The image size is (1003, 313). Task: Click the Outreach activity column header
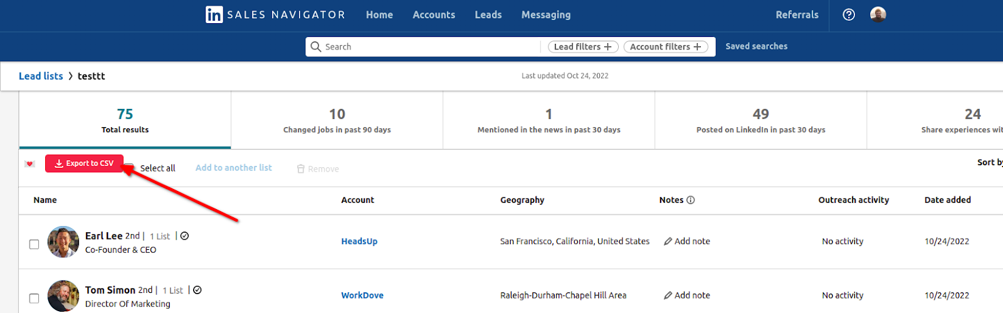(x=854, y=200)
